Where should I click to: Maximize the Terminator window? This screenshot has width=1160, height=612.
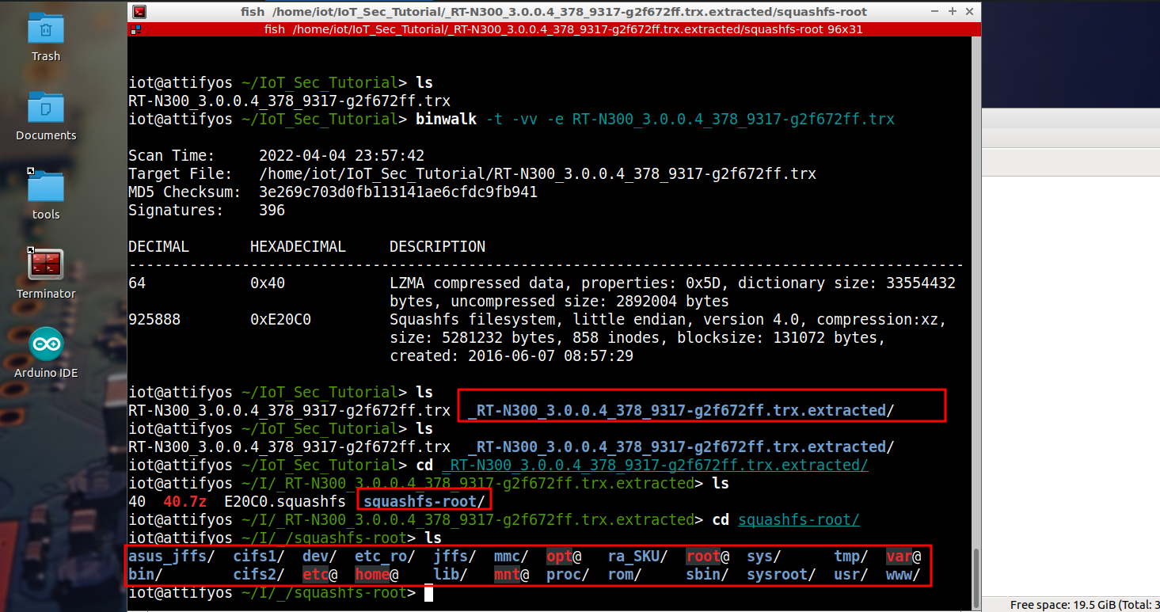coord(953,12)
